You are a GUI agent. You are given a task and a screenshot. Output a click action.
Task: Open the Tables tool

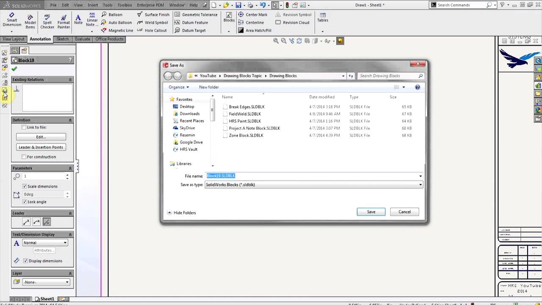323,17
